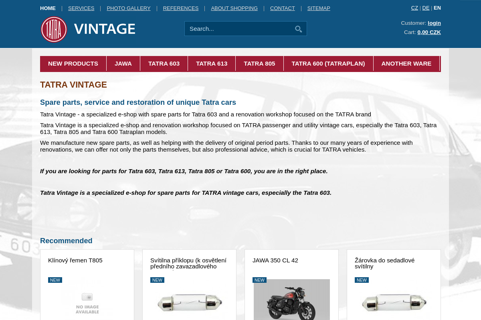Screen dimensions: 481x320
Task: Open the ABOUT SHOPPING page
Action: point(234,8)
